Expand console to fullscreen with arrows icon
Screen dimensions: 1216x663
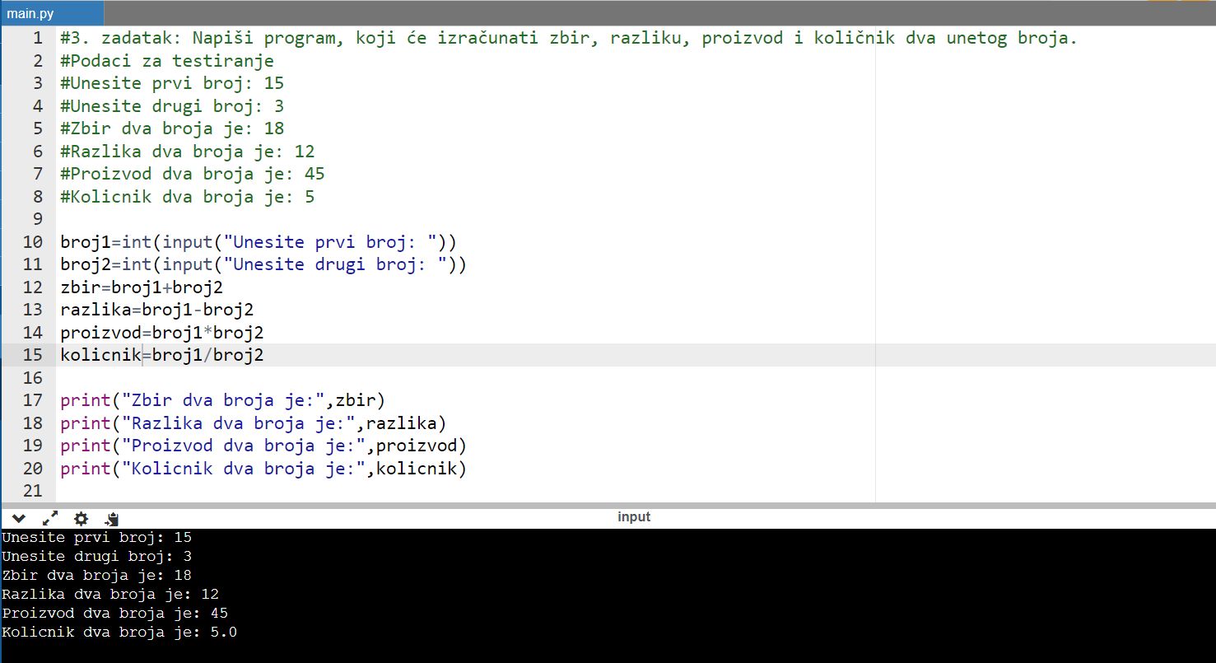coord(50,518)
